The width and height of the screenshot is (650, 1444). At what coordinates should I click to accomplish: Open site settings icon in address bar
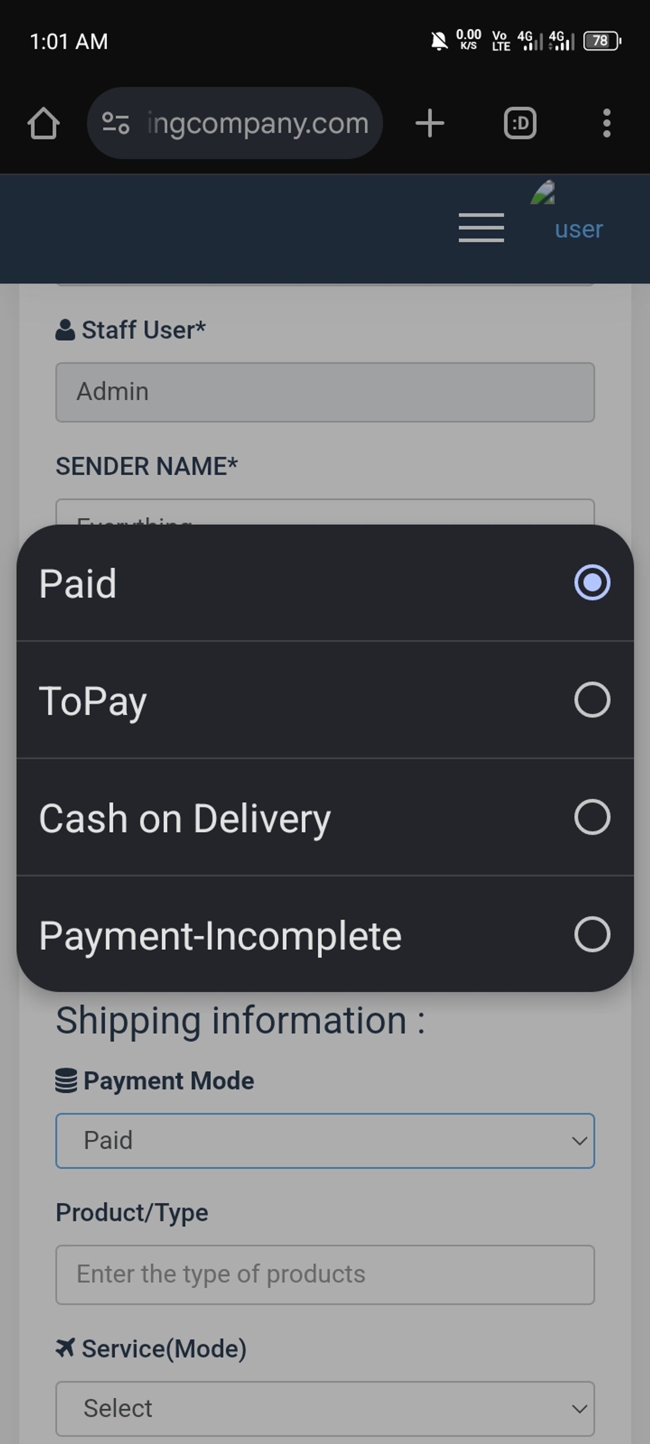pyautogui.click(x=115, y=123)
